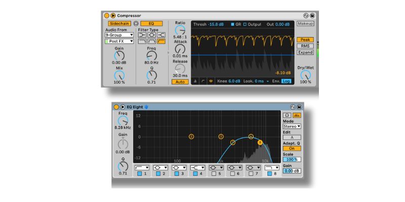Image resolution: width=405 pixels, height=202 pixels.
Task: Toggle the EQ Eight device activator
Action: click(x=116, y=107)
